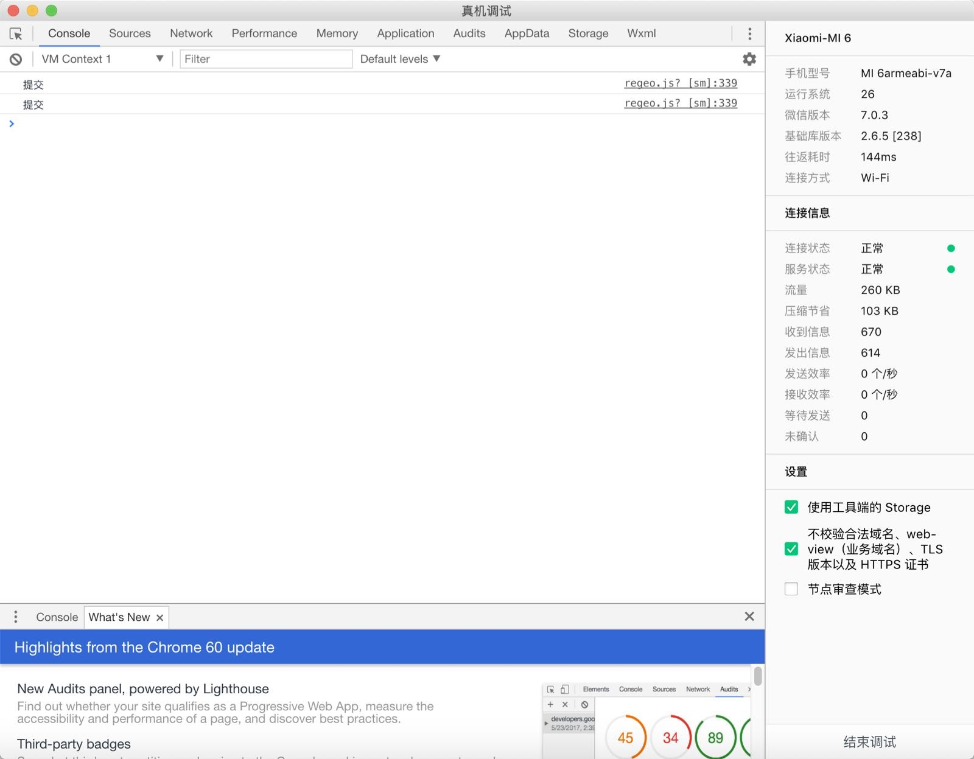The width and height of the screenshot is (974, 759).
Task: Expand the Default levels dropdown
Action: coord(400,59)
